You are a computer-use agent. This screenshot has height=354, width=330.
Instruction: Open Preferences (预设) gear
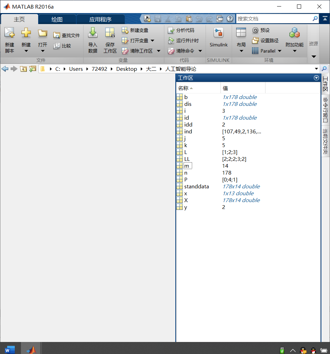coord(261,30)
